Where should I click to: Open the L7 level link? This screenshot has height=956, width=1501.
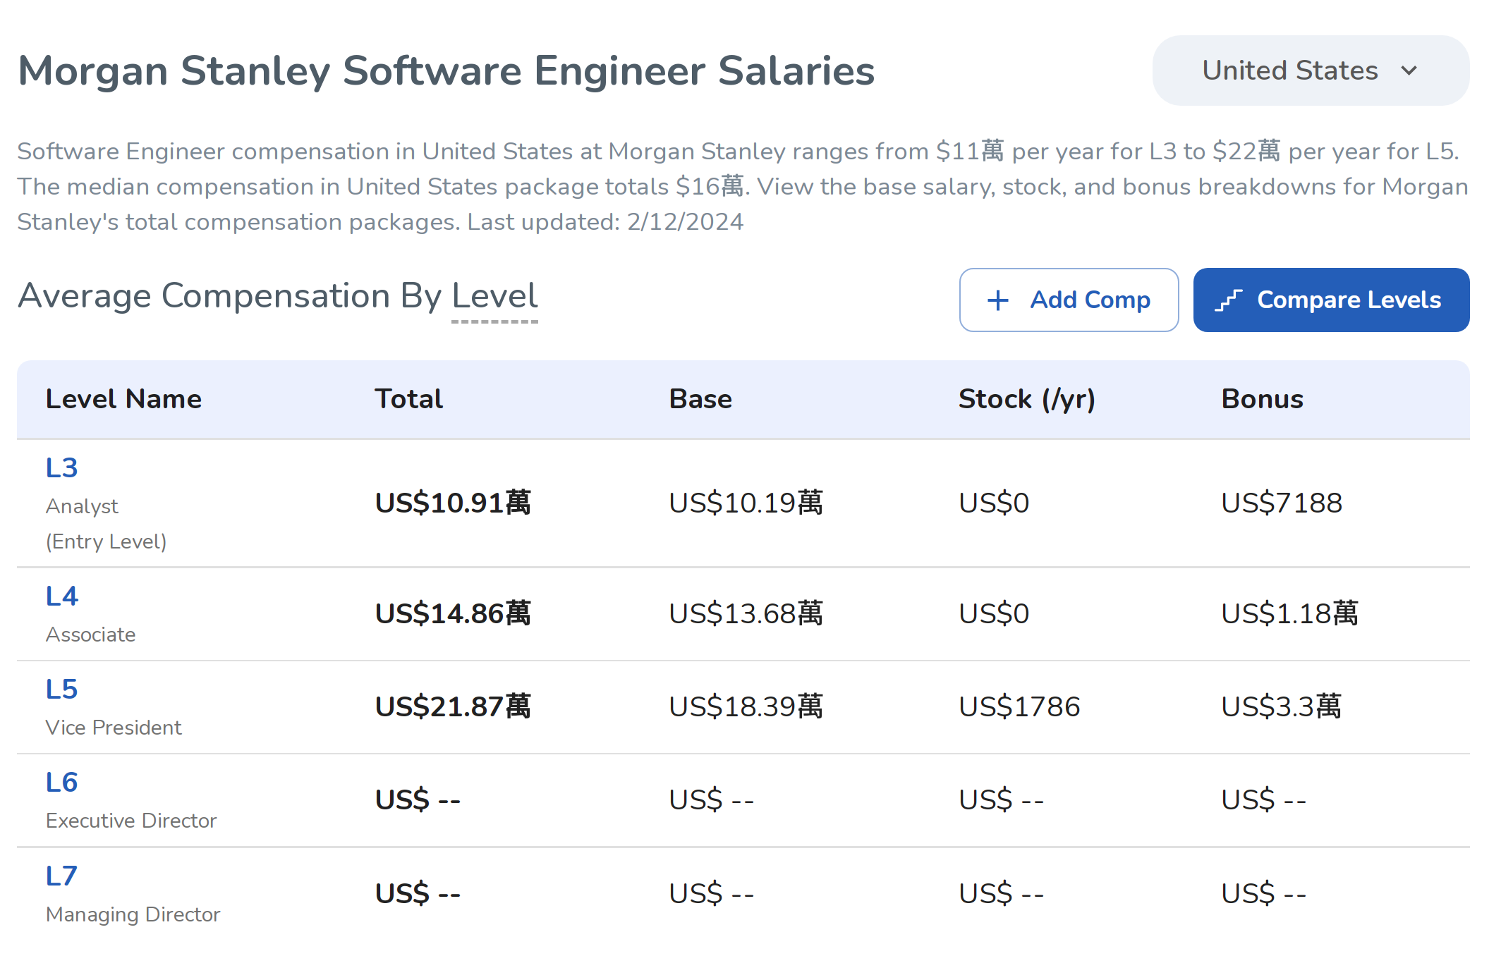click(61, 876)
